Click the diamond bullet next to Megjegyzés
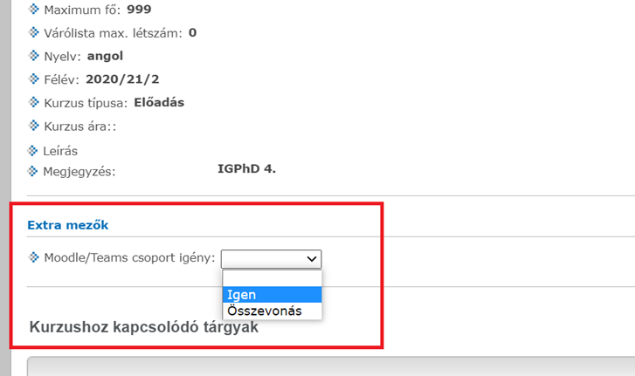The image size is (635, 376). [x=34, y=170]
